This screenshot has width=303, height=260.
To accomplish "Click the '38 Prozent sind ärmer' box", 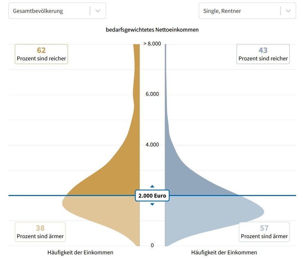I will click(40, 232).
